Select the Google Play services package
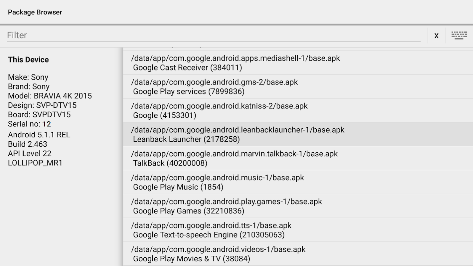 (298, 87)
